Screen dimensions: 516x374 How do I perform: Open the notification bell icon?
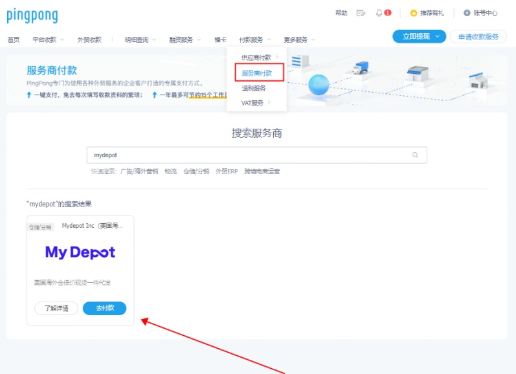point(379,13)
